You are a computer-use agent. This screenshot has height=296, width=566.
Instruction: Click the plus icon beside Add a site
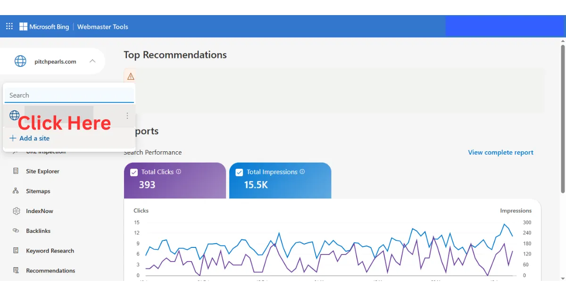click(13, 138)
